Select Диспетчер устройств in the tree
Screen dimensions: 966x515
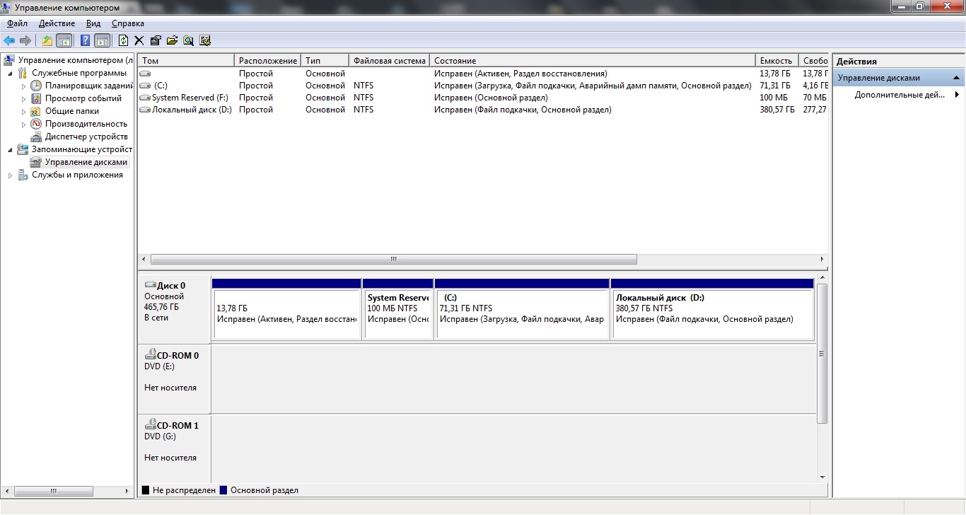pos(86,137)
